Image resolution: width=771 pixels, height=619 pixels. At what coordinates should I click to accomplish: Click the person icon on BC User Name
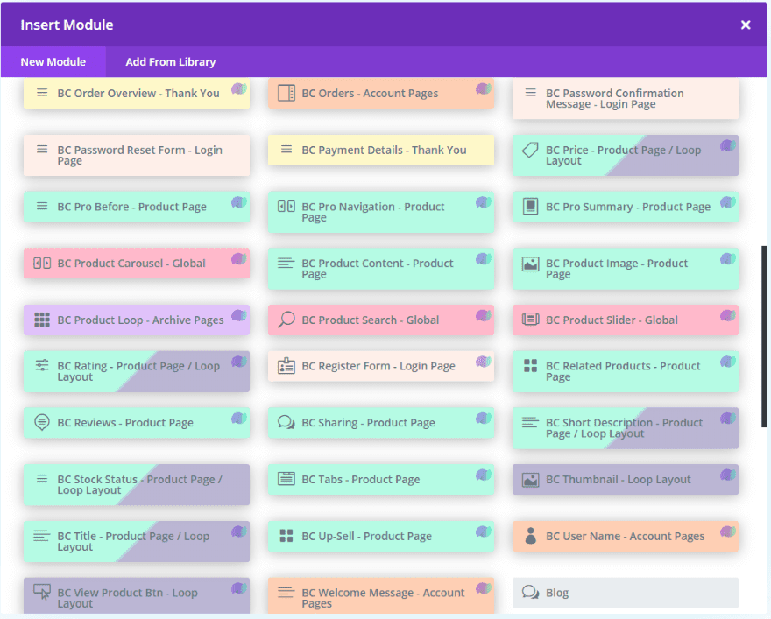tap(530, 536)
